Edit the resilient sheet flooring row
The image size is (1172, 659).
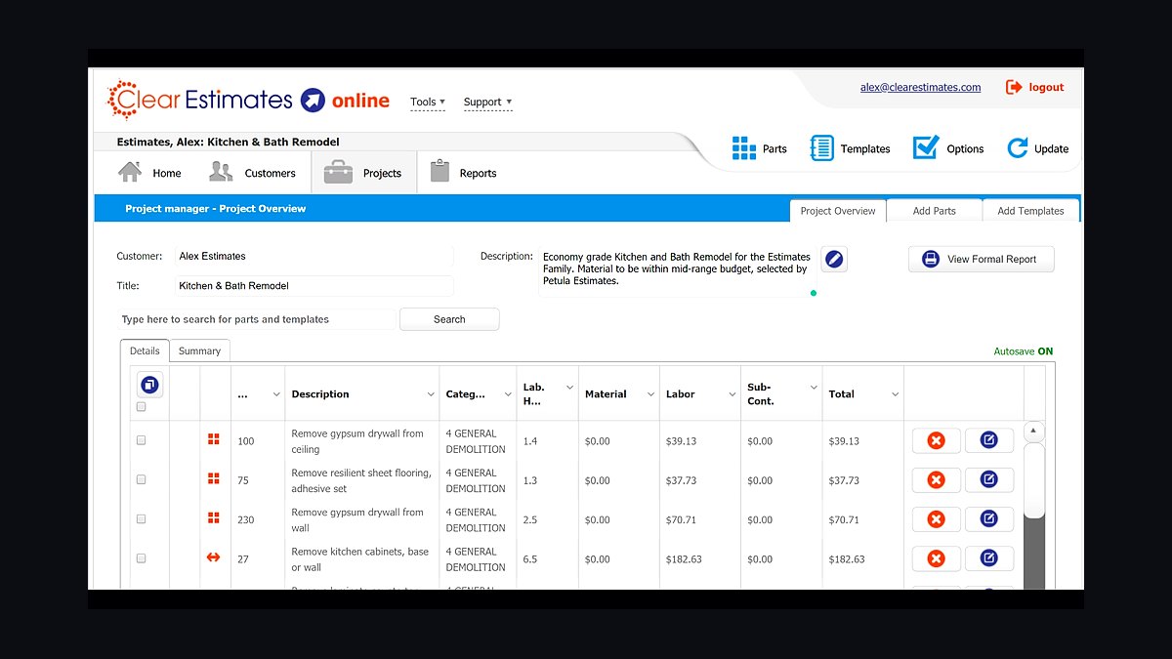[988, 480]
